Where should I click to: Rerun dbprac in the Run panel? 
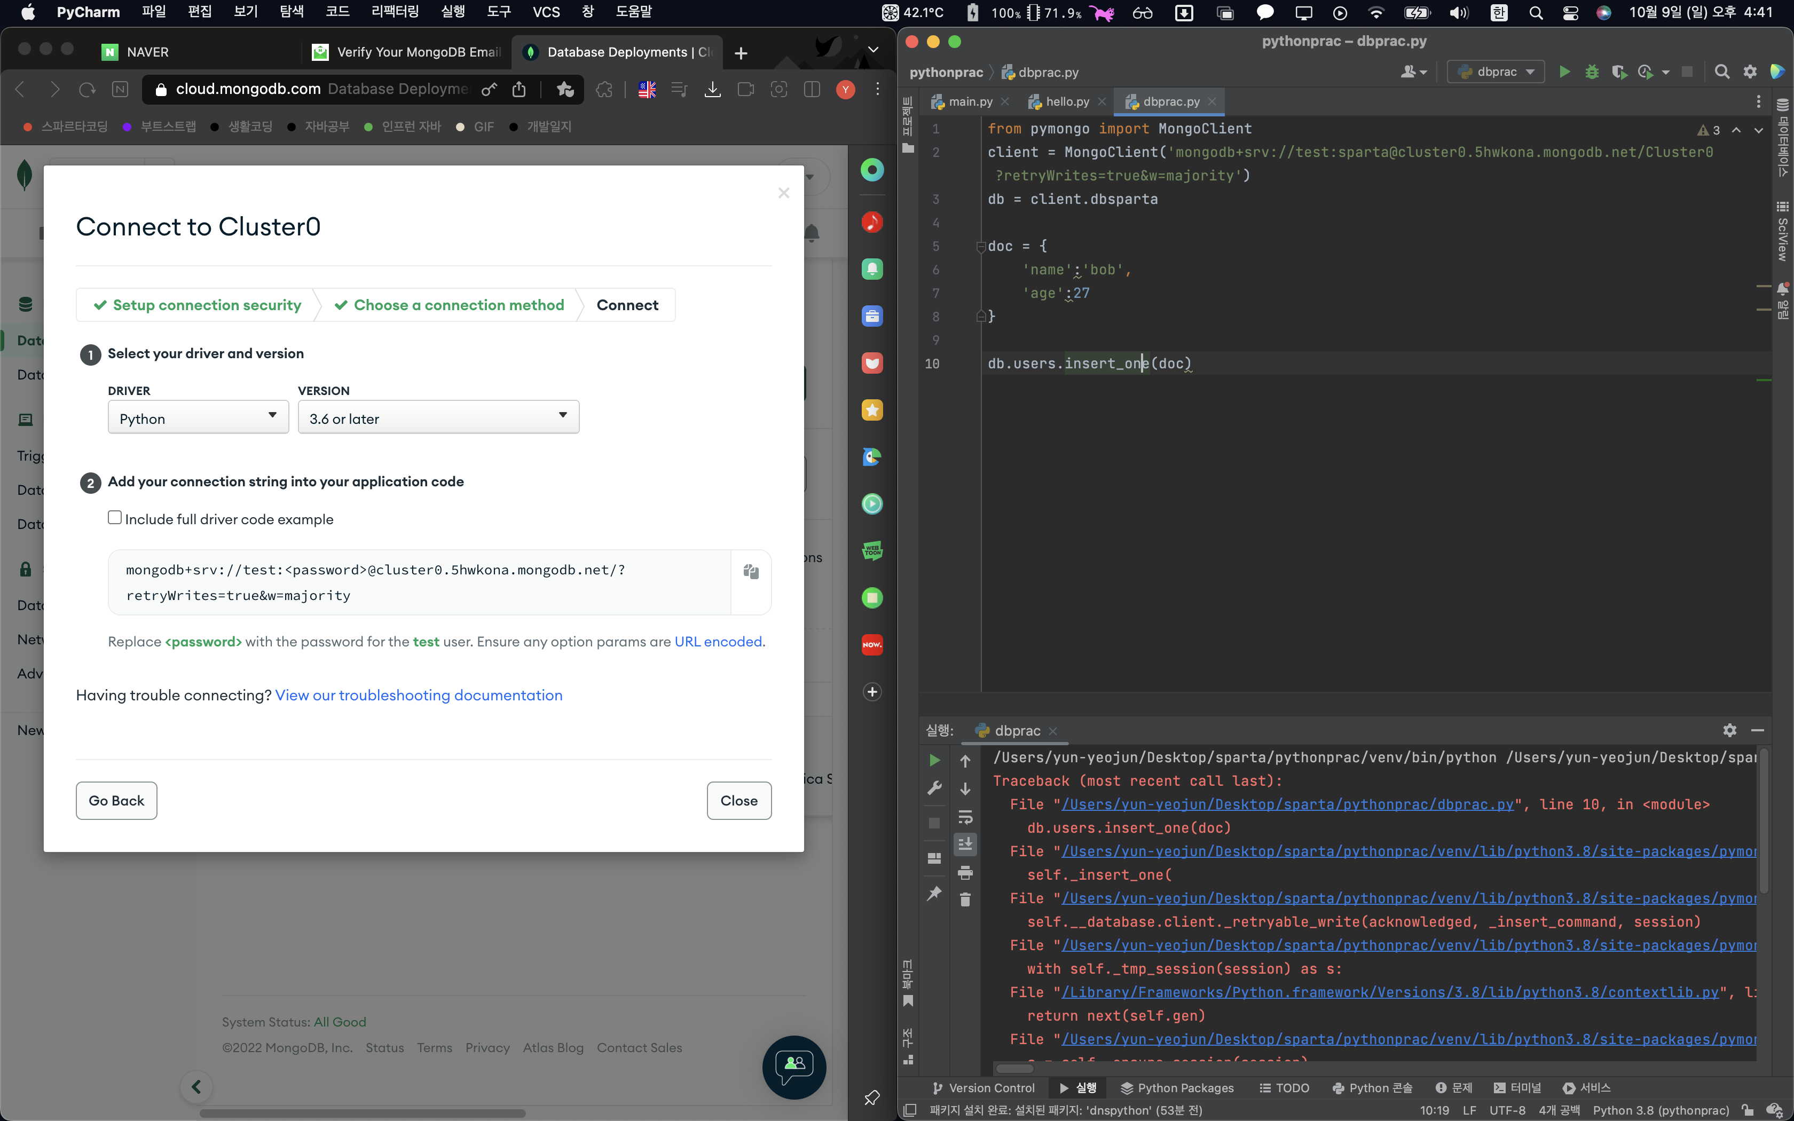(x=934, y=760)
